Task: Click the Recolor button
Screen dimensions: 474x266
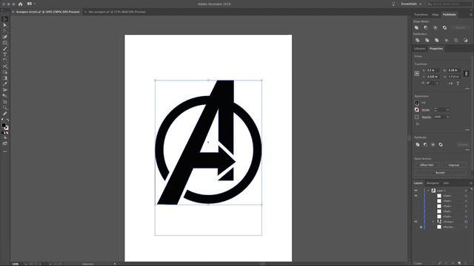Action: 440,173
